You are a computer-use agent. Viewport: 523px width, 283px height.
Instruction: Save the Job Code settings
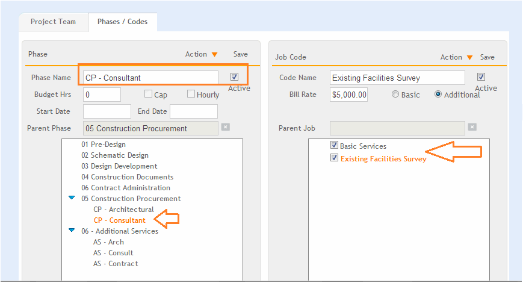coord(487,57)
